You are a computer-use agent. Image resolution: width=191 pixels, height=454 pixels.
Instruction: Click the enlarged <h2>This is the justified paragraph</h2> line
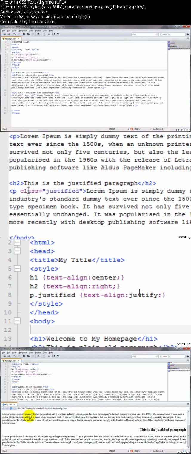[x=82, y=183]
